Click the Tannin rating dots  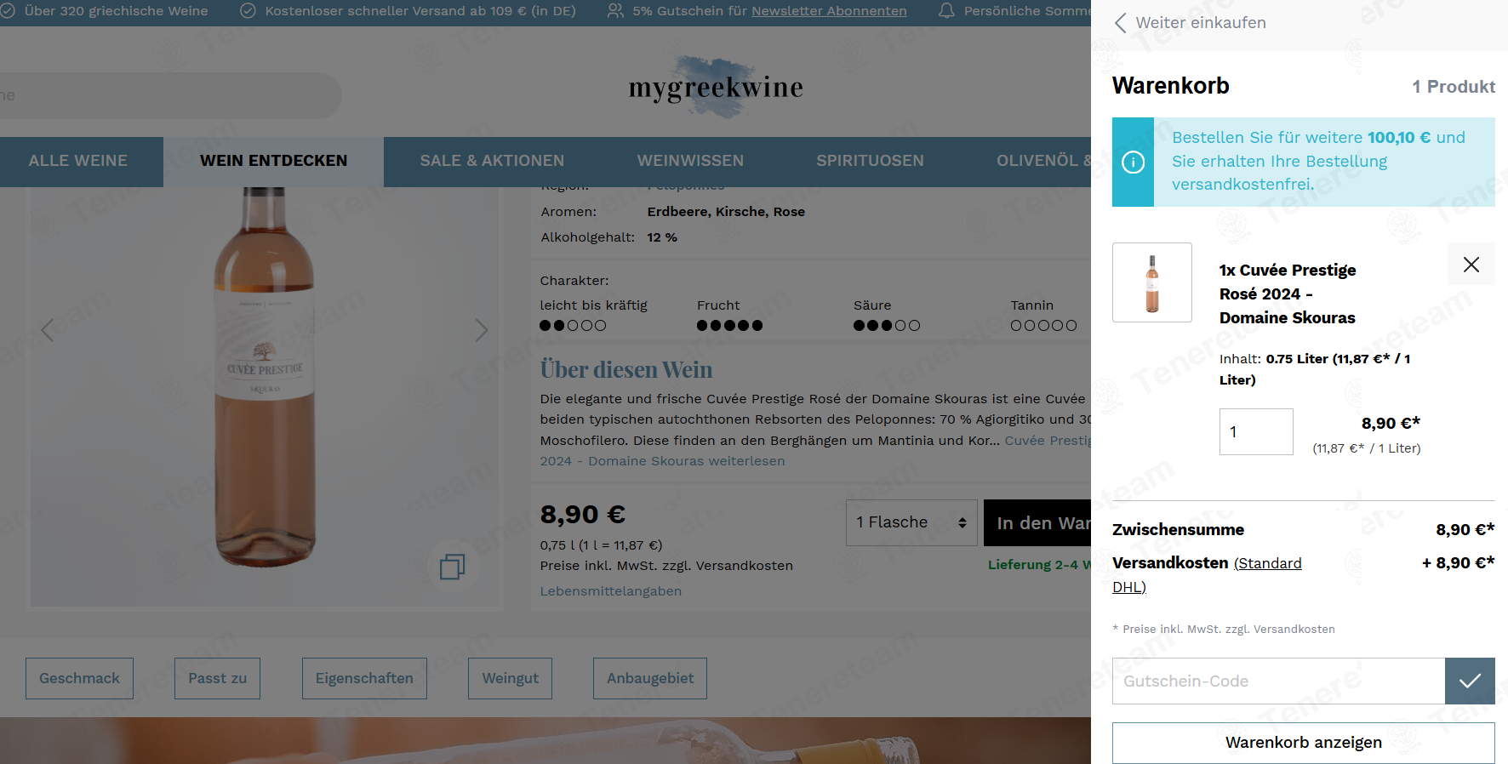tap(1043, 326)
